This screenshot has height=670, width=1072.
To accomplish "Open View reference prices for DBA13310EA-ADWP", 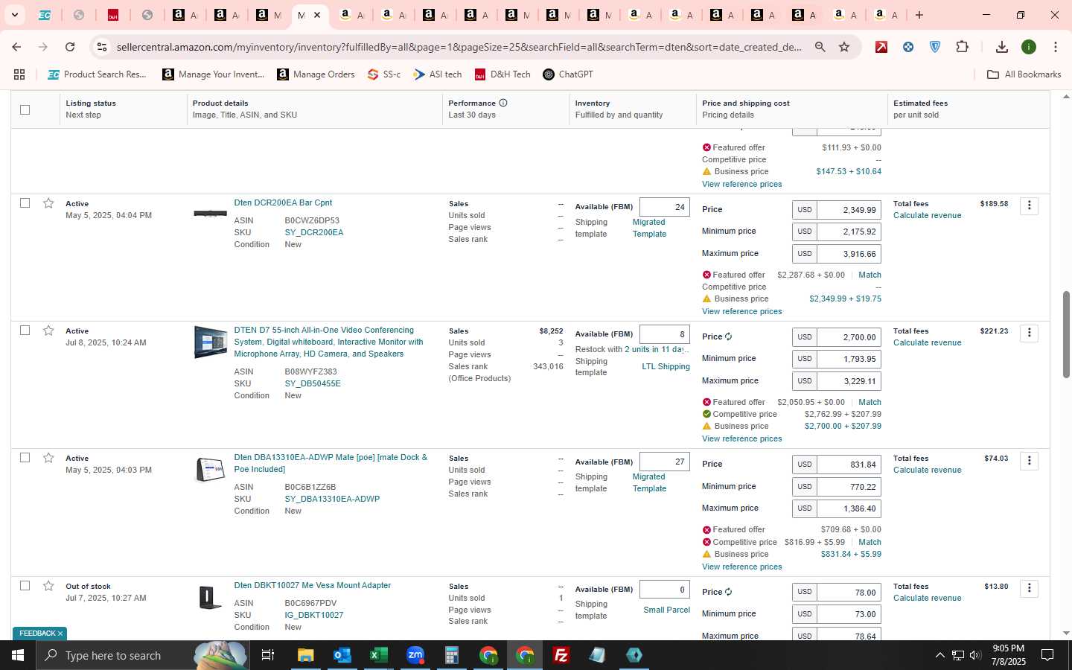I will tap(741, 567).
